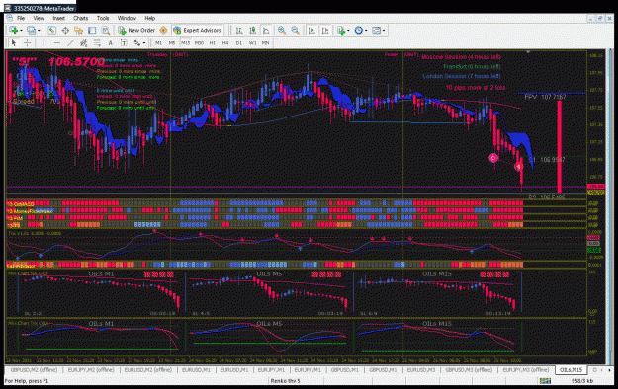Open the Periods clock icon

point(358,30)
